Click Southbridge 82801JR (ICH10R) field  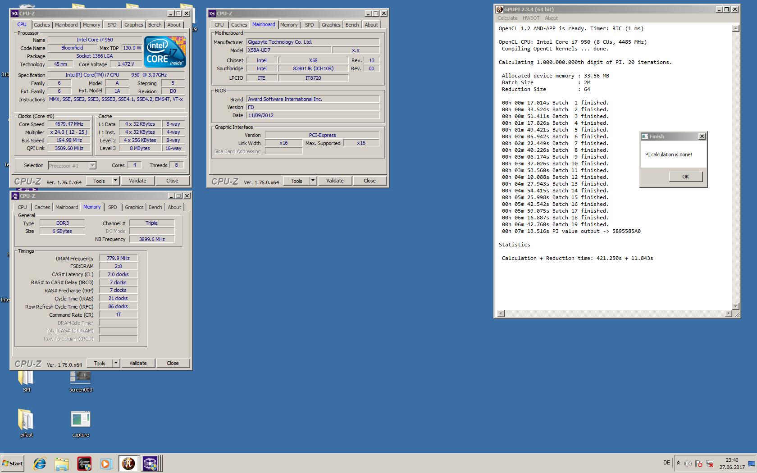(x=313, y=68)
